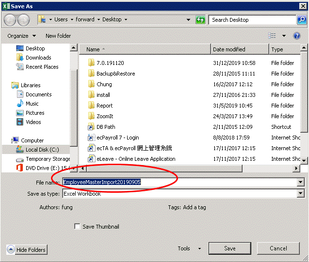Click the Back navigation arrow

(10, 20)
